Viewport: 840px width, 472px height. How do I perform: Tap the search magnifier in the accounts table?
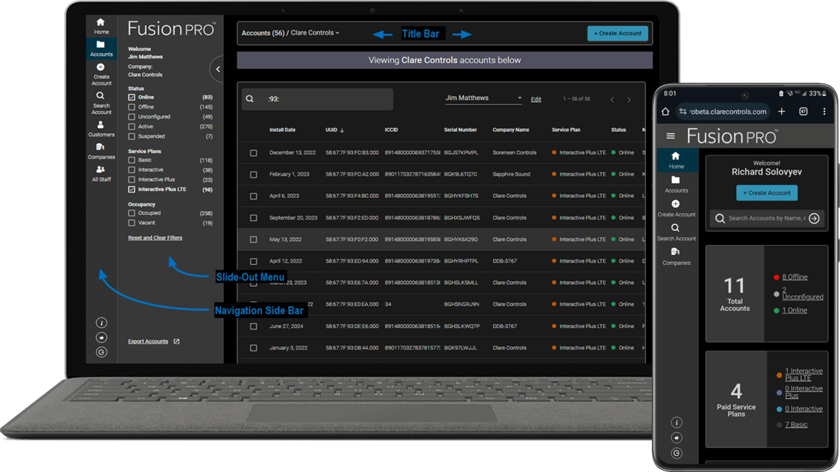click(x=250, y=99)
